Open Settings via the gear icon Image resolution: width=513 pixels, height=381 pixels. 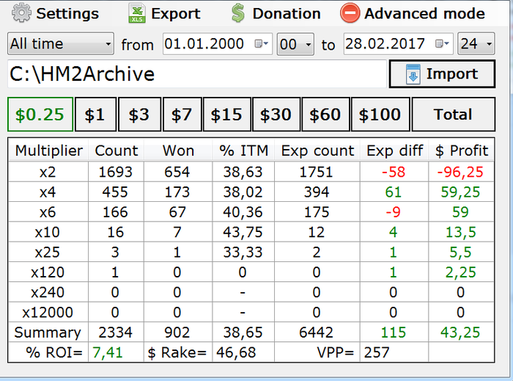[21, 13]
